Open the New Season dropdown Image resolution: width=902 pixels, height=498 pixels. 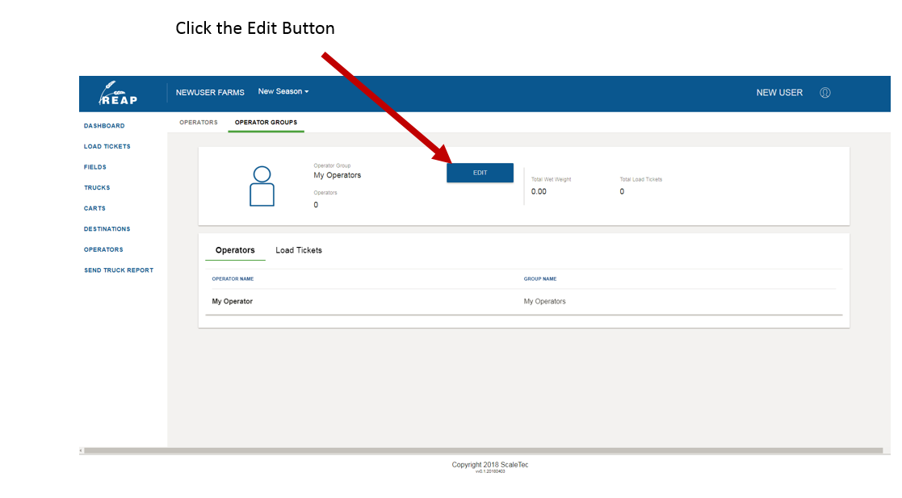click(x=283, y=91)
